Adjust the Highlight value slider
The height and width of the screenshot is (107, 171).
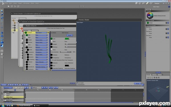[x=71, y=44]
